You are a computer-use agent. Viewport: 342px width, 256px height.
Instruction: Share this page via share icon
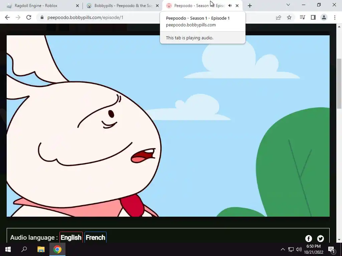[279, 17]
